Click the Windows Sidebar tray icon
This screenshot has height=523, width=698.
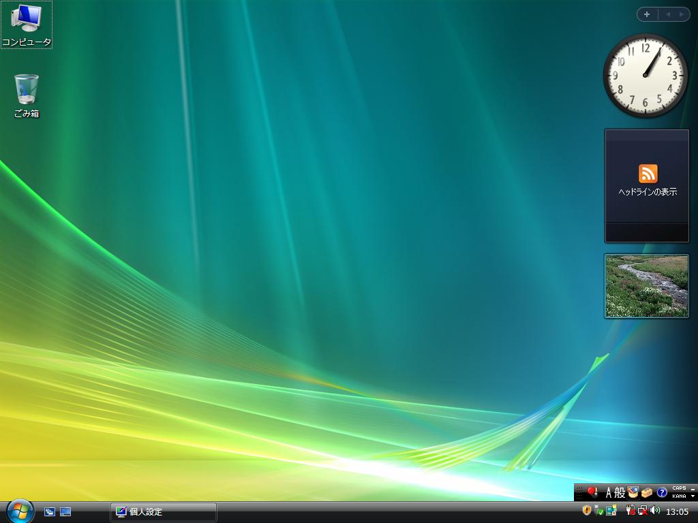point(611,511)
